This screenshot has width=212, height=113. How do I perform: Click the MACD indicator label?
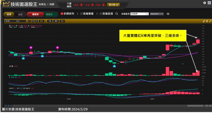[x=11, y=88]
